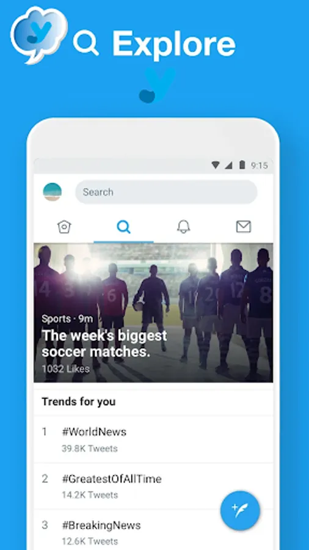Screen dimensions: 309x550
Task: Open the #GreatestOfAllTime trend
Action: (153, 486)
